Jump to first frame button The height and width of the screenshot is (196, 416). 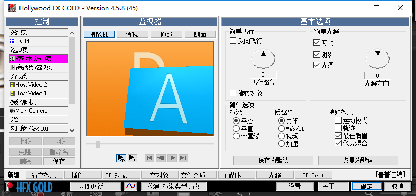point(149,158)
